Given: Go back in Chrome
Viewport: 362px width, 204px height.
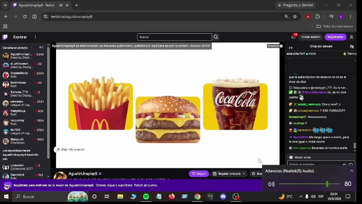Looking at the screenshot, I should pos(6,16).
